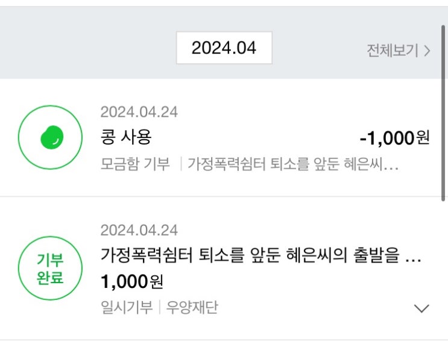The height and width of the screenshot is (362, 448).
Task: Open the 우양재단 foundation link
Action: pos(191,308)
